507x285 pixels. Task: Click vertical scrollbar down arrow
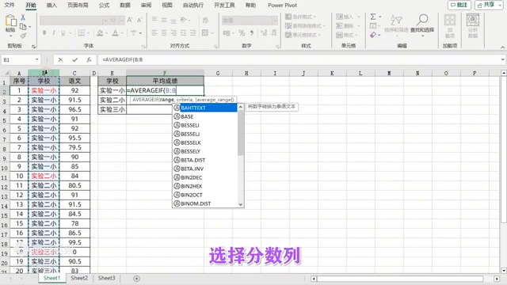click(x=504, y=271)
